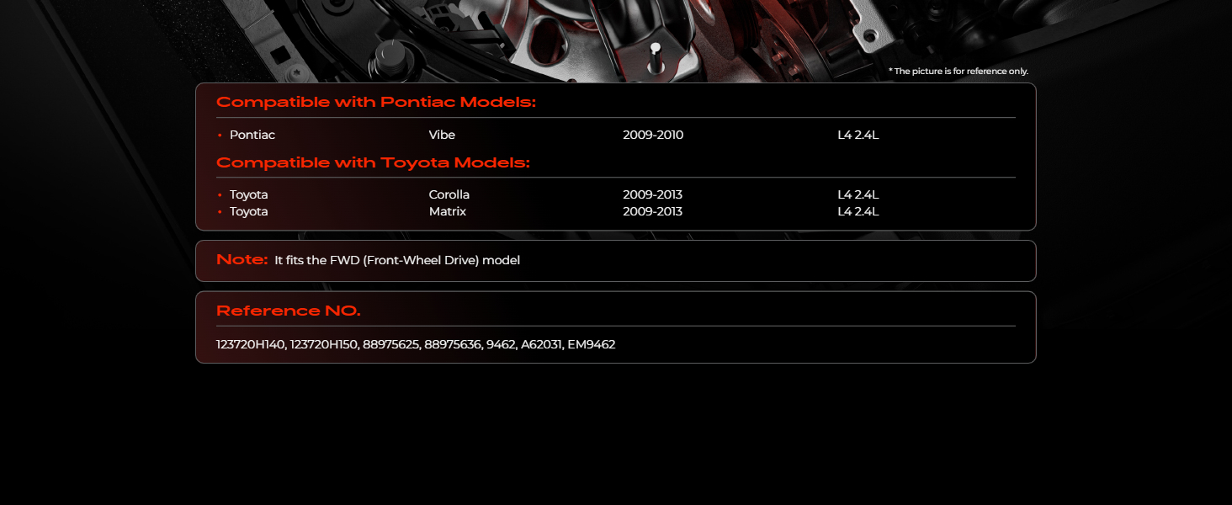The height and width of the screenshot is (505, 1232).
Task: Select the 'Pontiac' make cell
Action: coord(252,135)
